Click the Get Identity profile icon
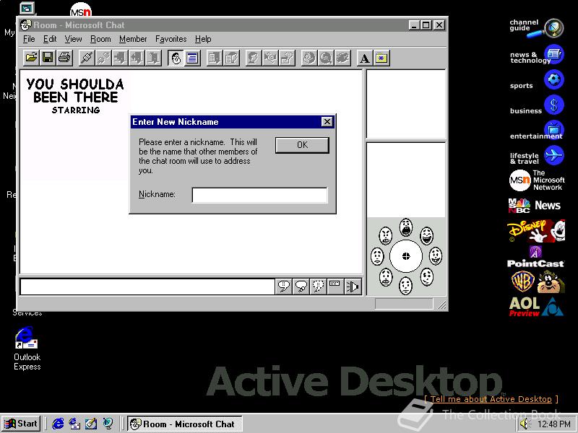Viewport: 578px width, 433px height. coord(254,58)
